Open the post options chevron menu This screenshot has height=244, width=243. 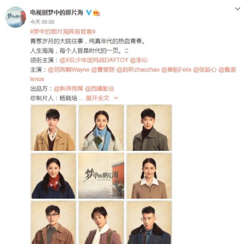point(238,9)
